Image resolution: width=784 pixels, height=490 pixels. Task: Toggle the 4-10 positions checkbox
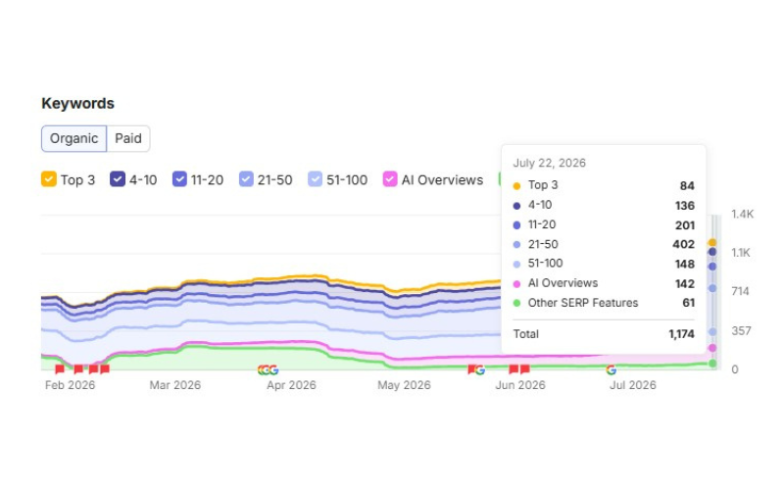click(118, 179)
